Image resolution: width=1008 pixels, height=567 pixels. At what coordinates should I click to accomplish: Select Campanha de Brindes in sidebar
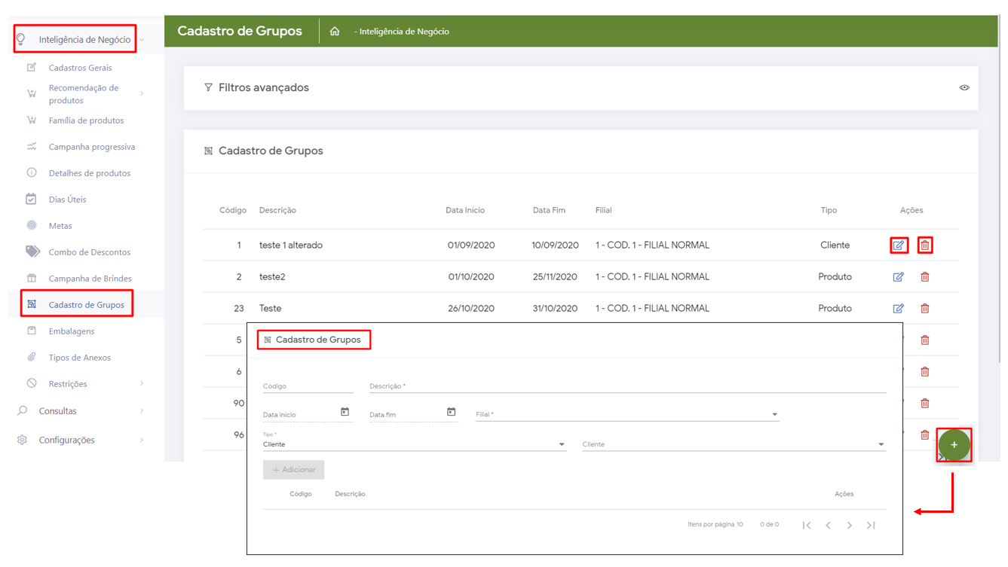pyautogui.click(x=90, y=279)
